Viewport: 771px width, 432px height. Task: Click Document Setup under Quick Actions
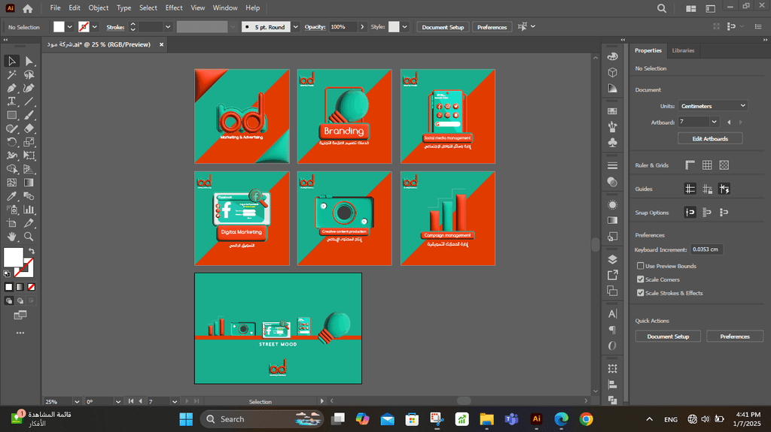(668, 337)
